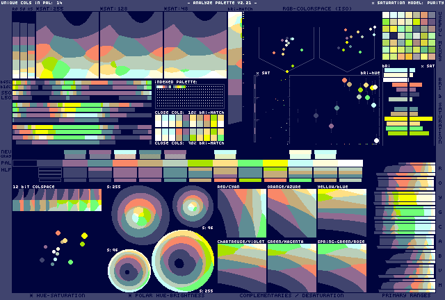Click 'COMPLEMENTARIES / DESATURATION' footer label
Screen dimensions: 445x300
(x=291, y=295)
